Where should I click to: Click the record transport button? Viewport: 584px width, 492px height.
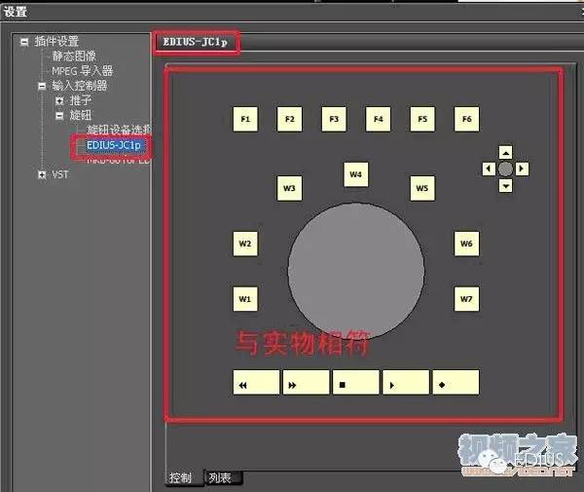pyautogui.click(x=456, y=383)
